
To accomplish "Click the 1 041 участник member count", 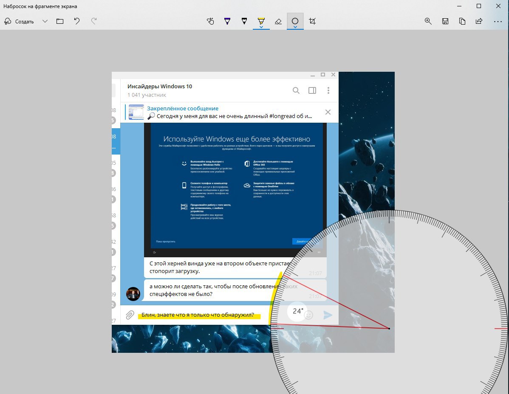I will [147, 95].
